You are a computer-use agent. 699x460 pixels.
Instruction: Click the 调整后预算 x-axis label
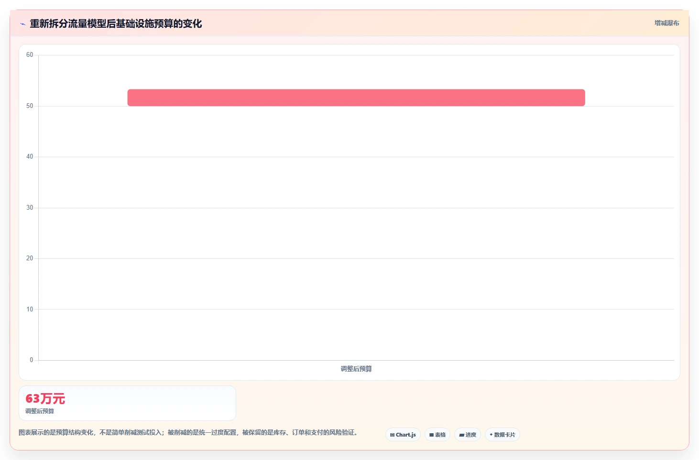pos(356,369)
